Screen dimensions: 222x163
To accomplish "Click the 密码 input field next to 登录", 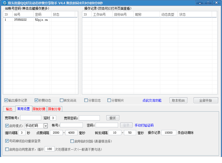I will pyautogui.click(x=107, y=125).
